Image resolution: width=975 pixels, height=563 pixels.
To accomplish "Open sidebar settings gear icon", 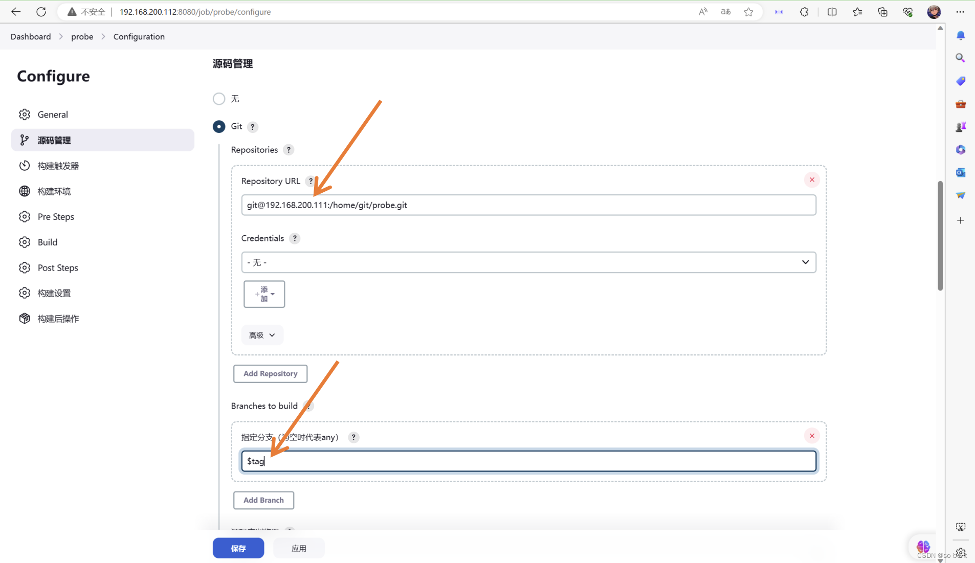I will coord(961,553).
